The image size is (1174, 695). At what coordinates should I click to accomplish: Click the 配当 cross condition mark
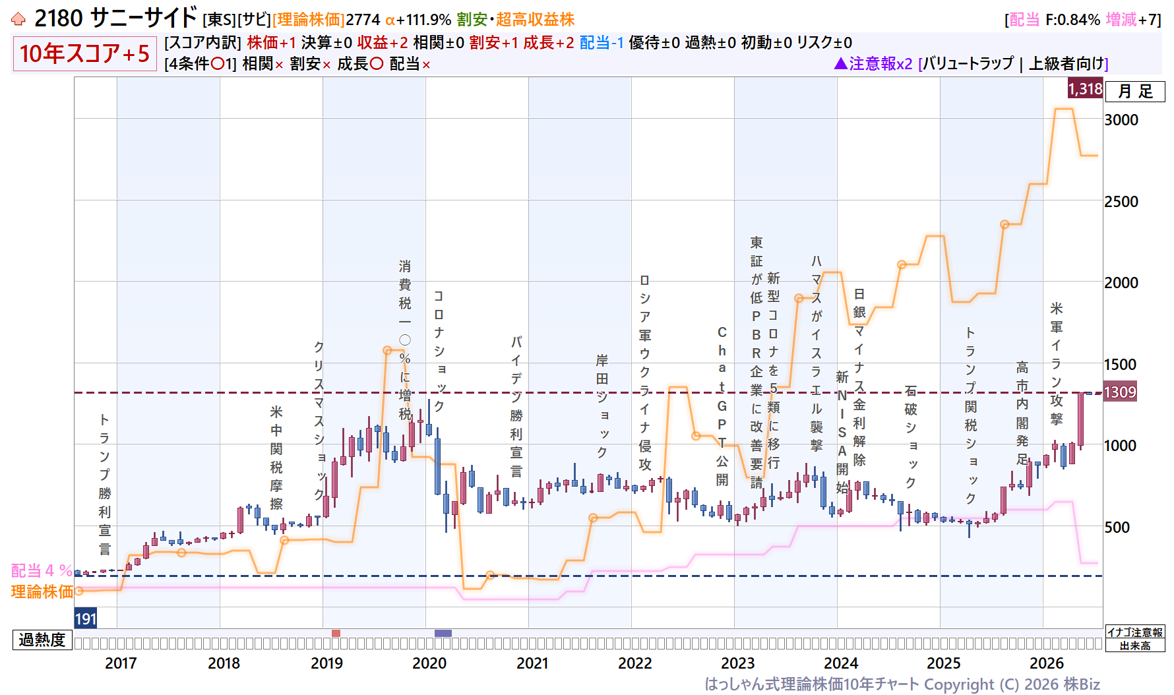tap(426, 65)
